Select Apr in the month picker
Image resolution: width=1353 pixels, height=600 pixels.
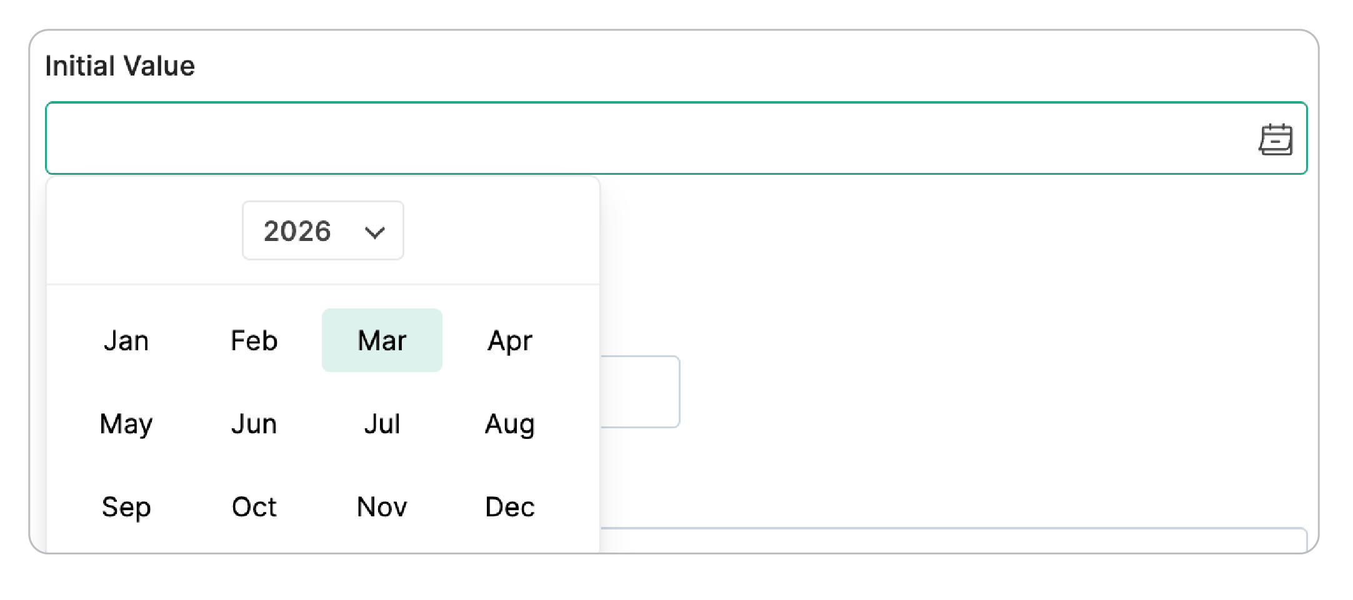pyautogui.click(x=510, y=341)
